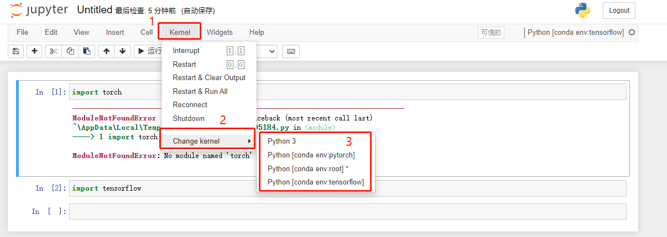Viewport: 667px width, 237px height.
Task: Rename notebook via Untitled title
Action: tap(95, 10)
